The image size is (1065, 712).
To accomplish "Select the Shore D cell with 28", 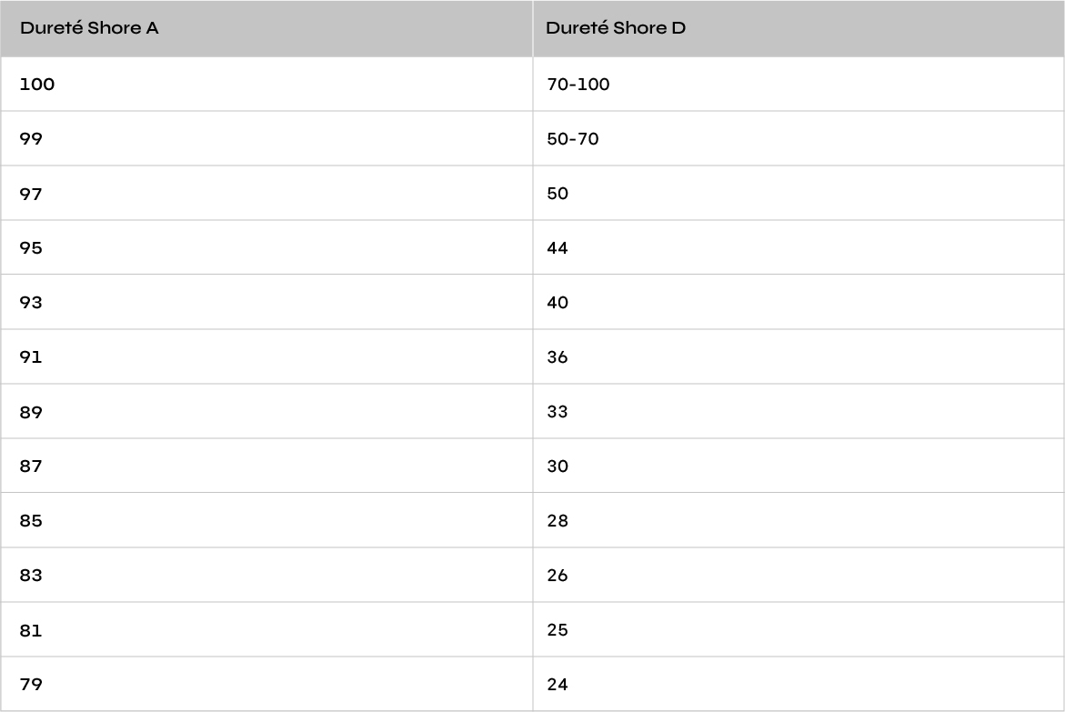I will (799, 520).
